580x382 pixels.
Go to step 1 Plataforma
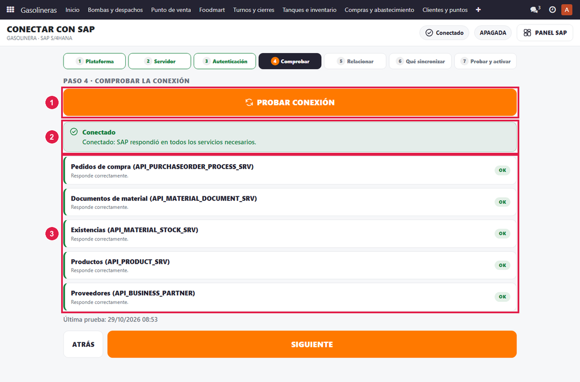pos(95,61)
